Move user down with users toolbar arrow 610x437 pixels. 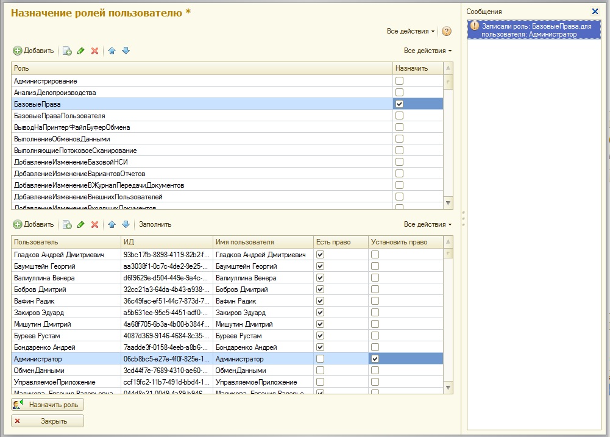pyautogui.click(x=126, y=224)
